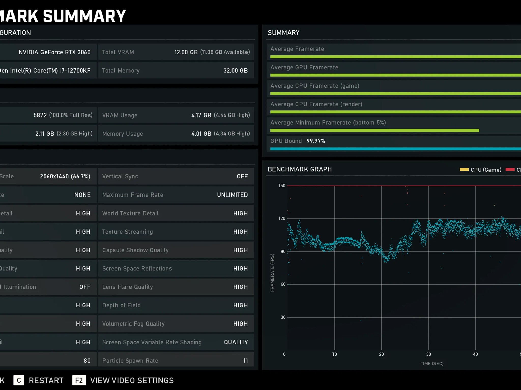Click the Maximum Frame Rate UNLIMITED row
The image size is (521, 390).
[176, 195]
